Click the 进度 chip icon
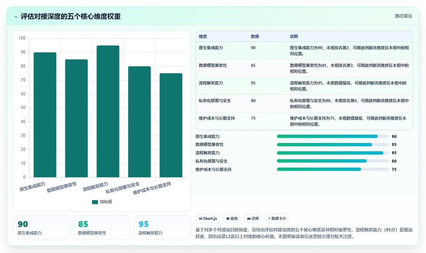The height and width of the screenshot is (253, 426). pos(249,219)
